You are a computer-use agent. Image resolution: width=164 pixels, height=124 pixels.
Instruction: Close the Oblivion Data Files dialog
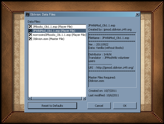137,14
